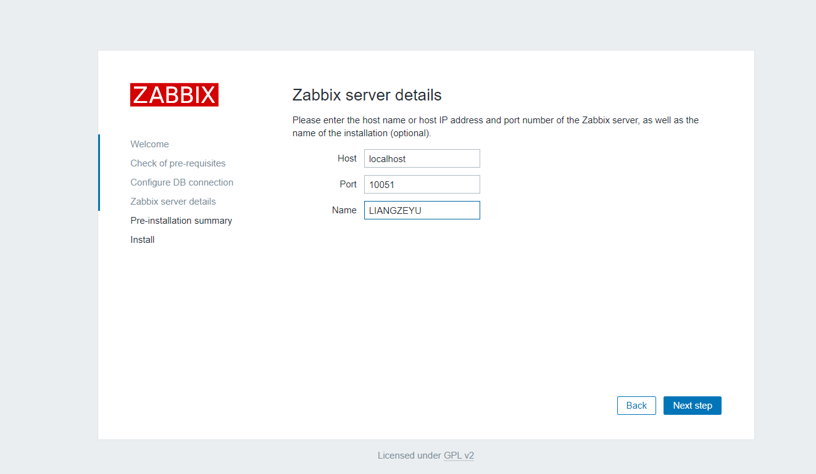Select Pre-installation summary step
Screen dimensions: 816x474
pyautogui.click(x=181, y=221)
